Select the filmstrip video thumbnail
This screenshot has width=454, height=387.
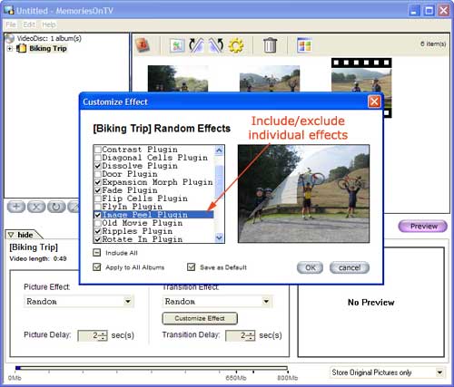(361, 75)
